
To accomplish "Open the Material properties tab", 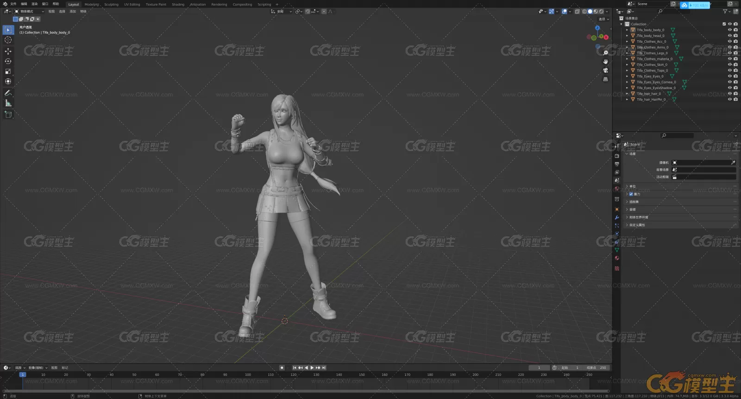I will pos(617,258).
